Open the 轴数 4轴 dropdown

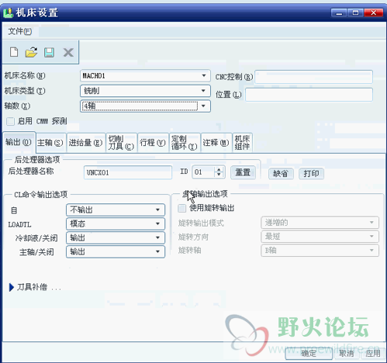click(145, 106)
